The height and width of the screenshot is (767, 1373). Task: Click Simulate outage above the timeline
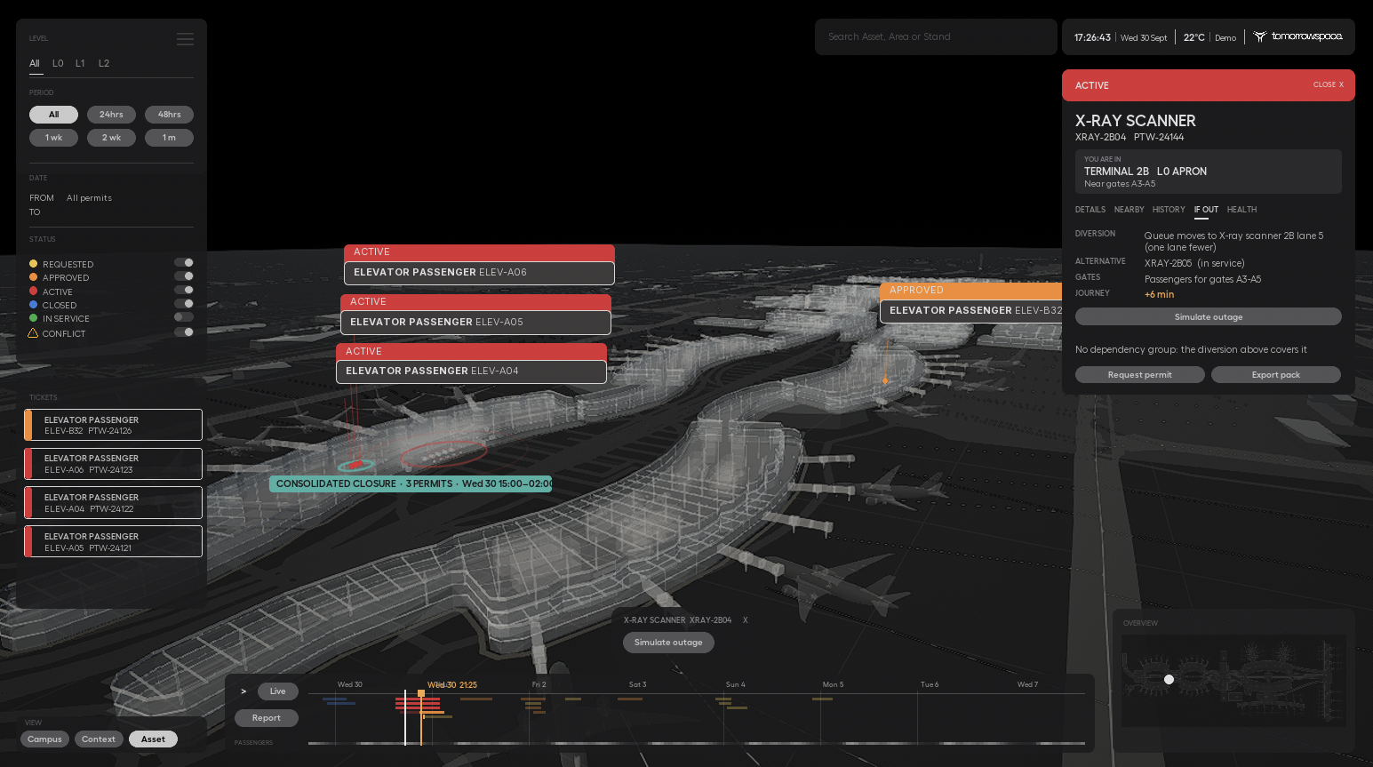click(x=668, y=643)
